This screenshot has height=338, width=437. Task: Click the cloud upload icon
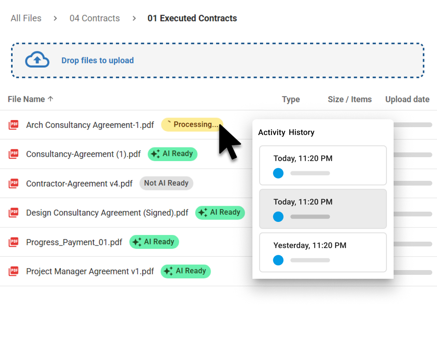pos(37,60)
